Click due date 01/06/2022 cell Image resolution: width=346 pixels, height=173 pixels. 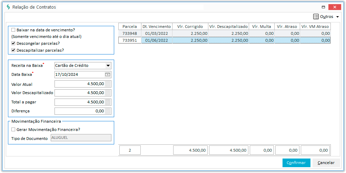[157, 40]
